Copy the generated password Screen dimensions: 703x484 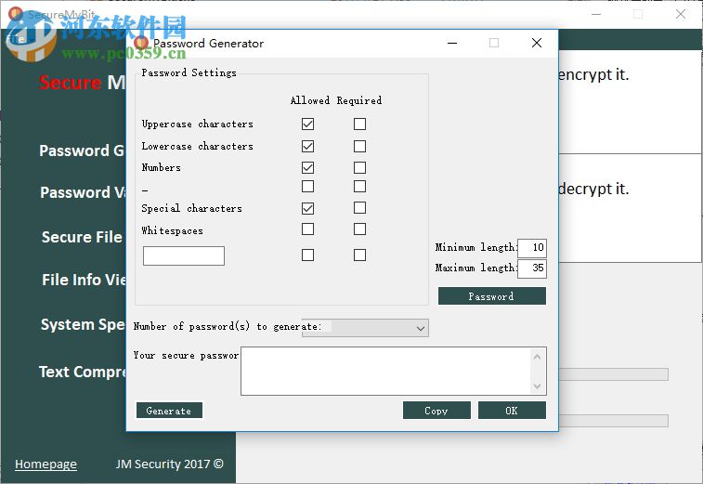tap(436, 411)
